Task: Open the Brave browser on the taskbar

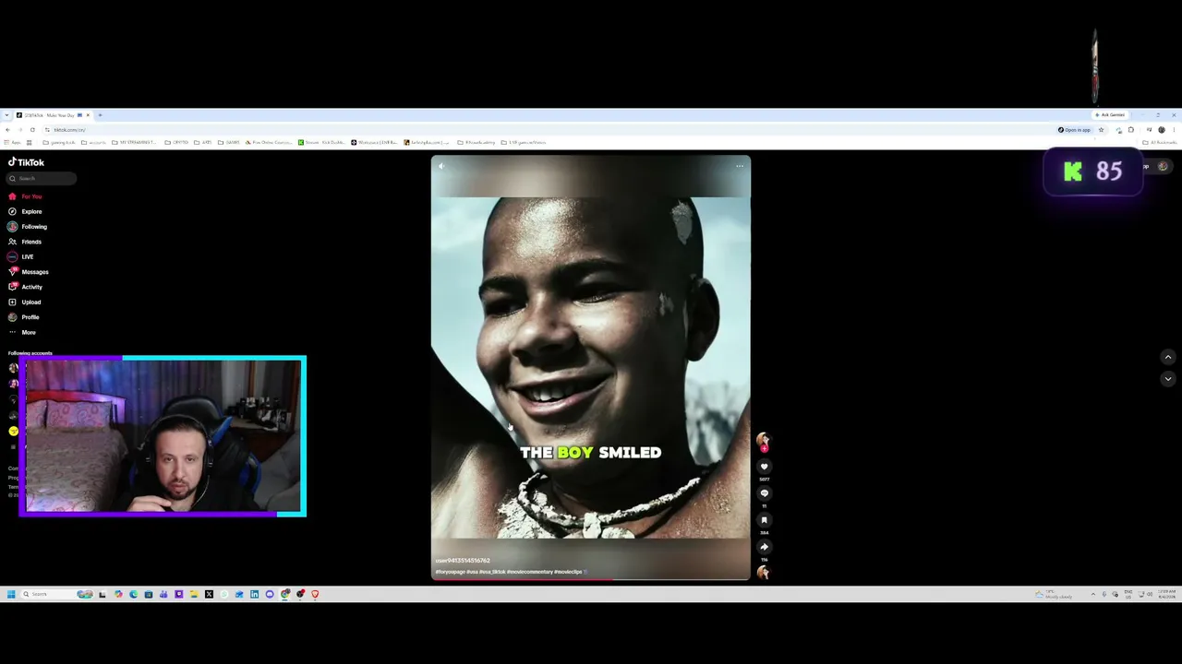Action: click(315, 594)
